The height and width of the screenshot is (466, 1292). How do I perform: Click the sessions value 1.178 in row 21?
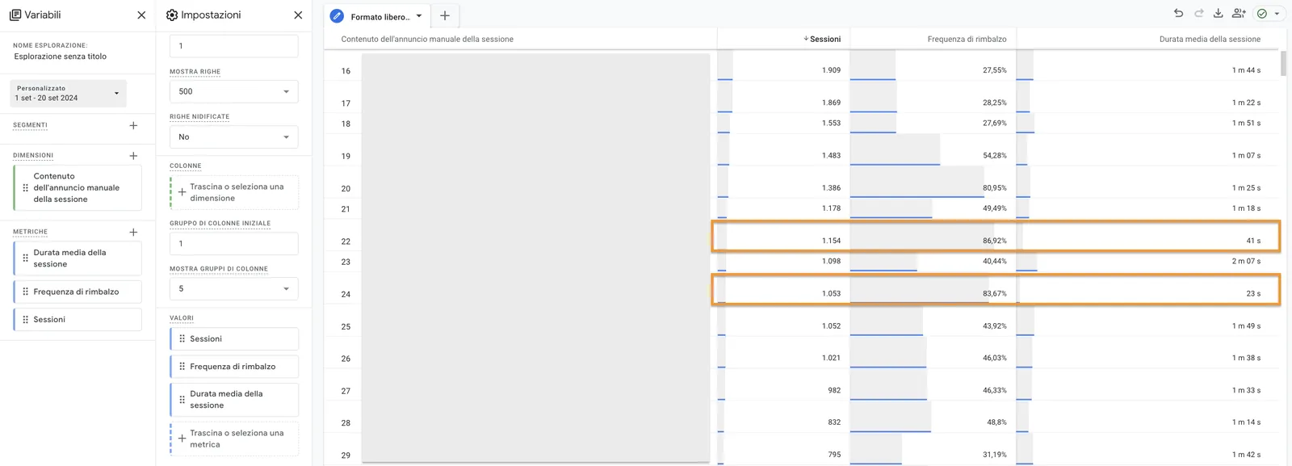[x=831, y=208]
